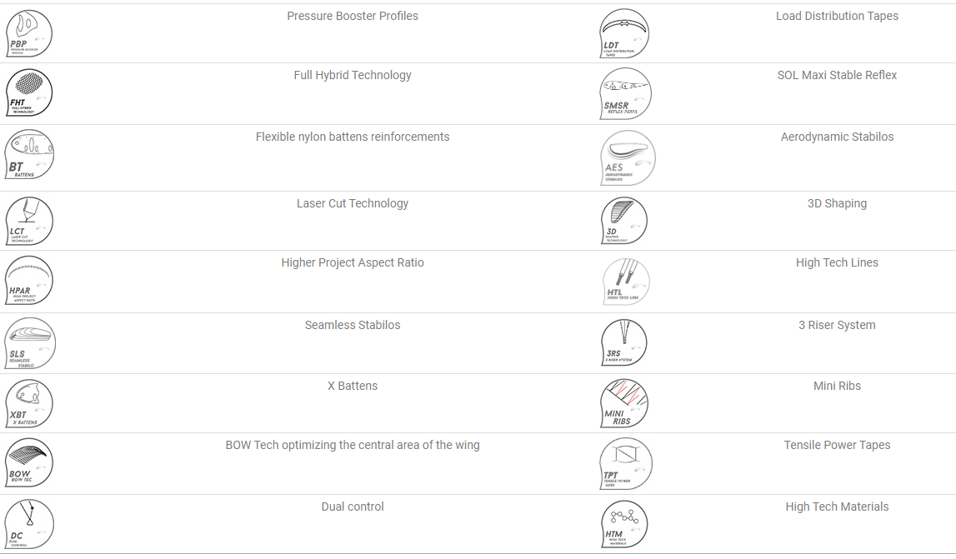Select the DC Dual Control icon
Image resolution: width=956 pixels, height=559 pixels.
tap(28, 524)
